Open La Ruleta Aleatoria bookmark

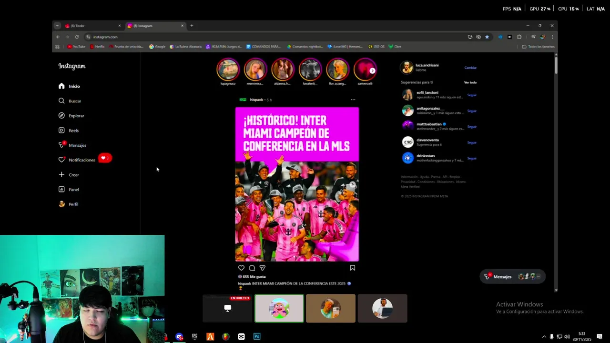pos(185,47)
